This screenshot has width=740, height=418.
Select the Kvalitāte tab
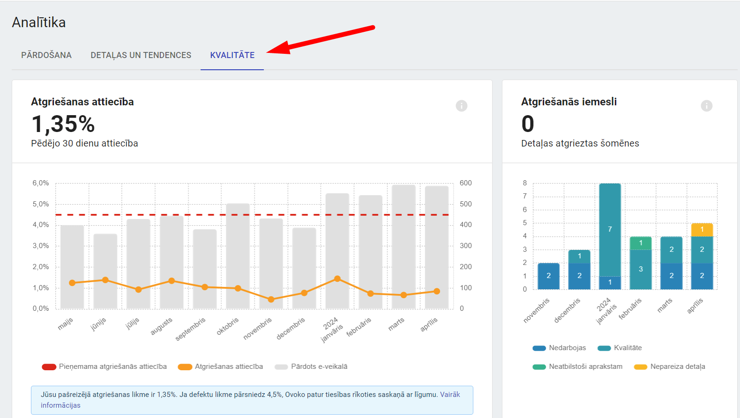point(232,55)
